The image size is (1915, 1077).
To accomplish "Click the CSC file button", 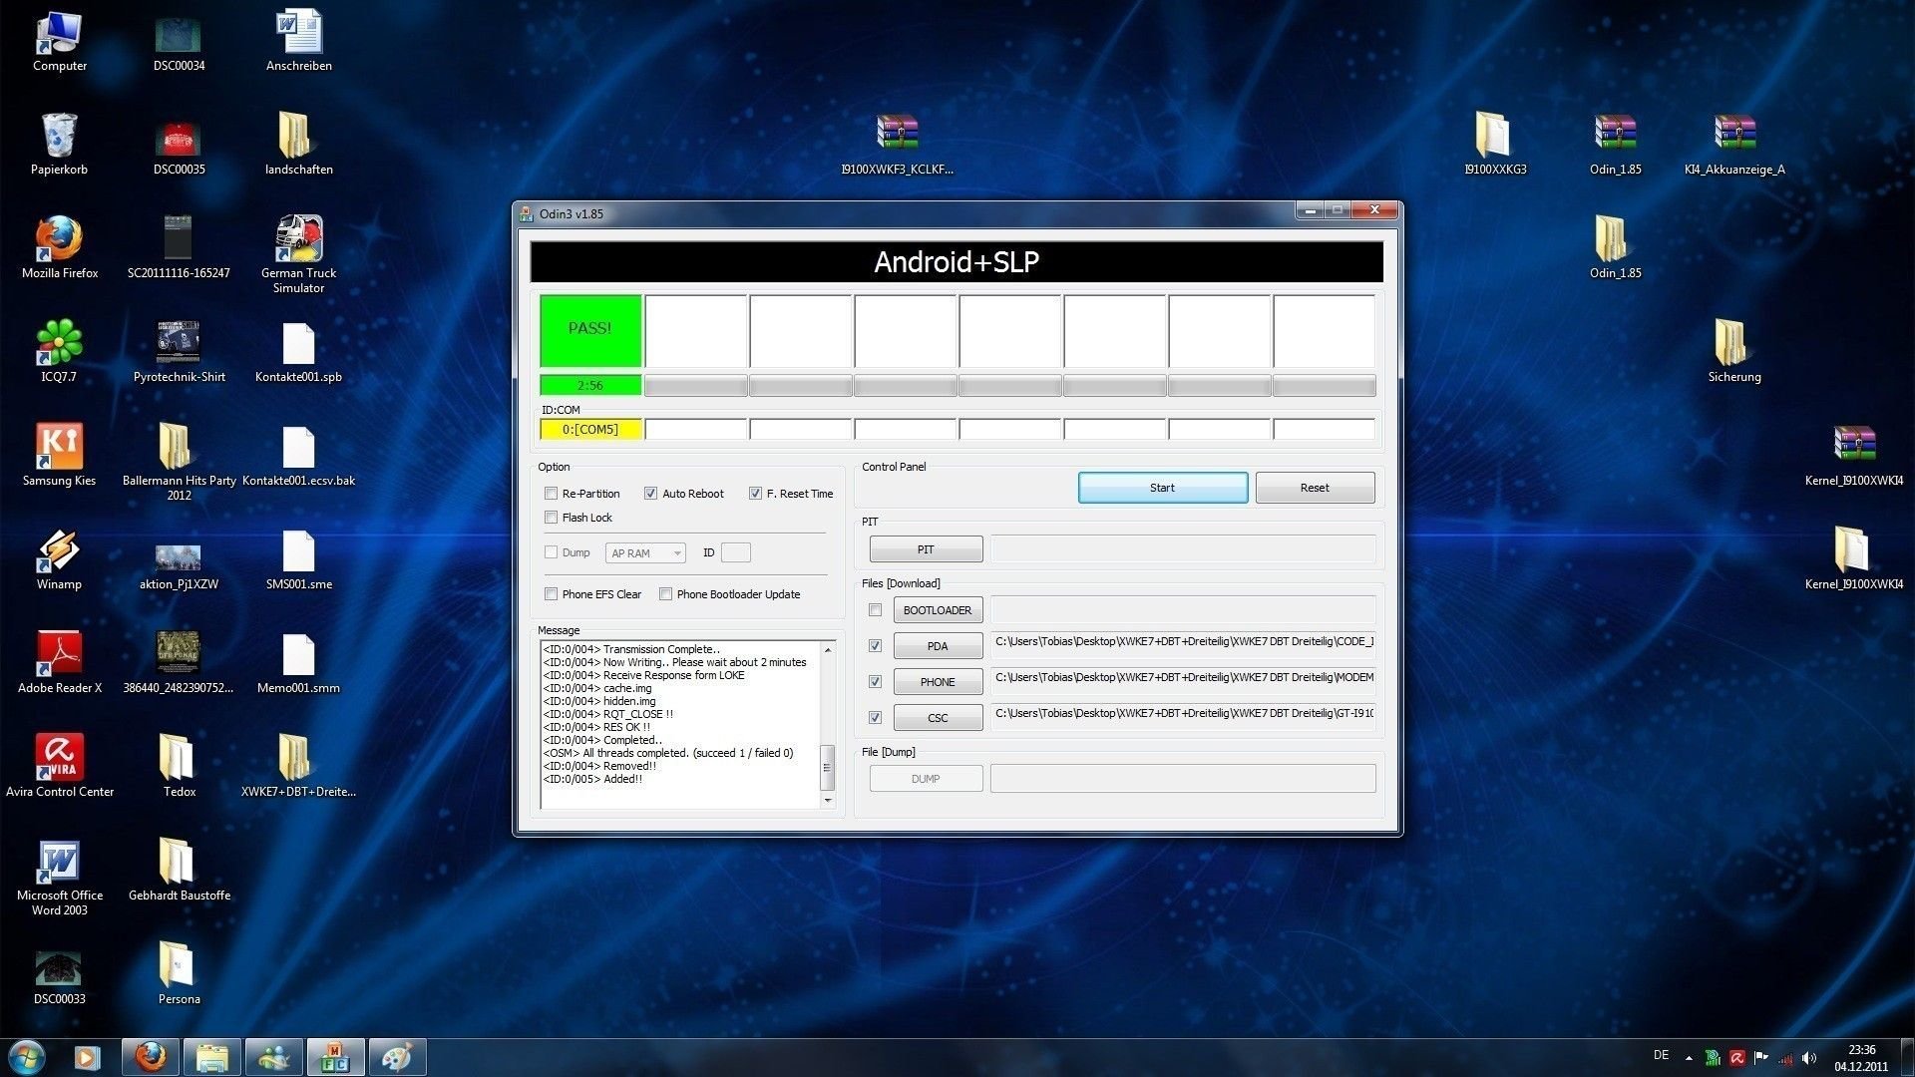I will (938, 718).
